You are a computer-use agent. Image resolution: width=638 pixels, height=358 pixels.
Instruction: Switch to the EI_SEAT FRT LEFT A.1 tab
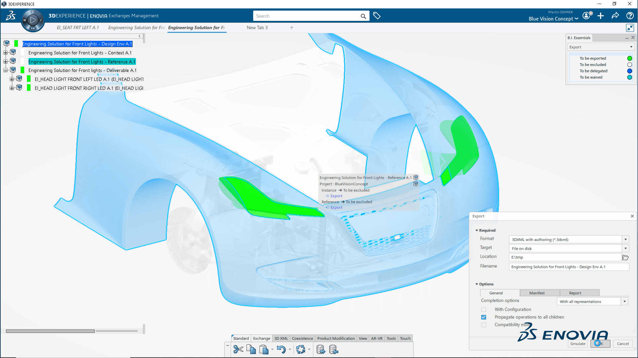(x=78, y=28)
